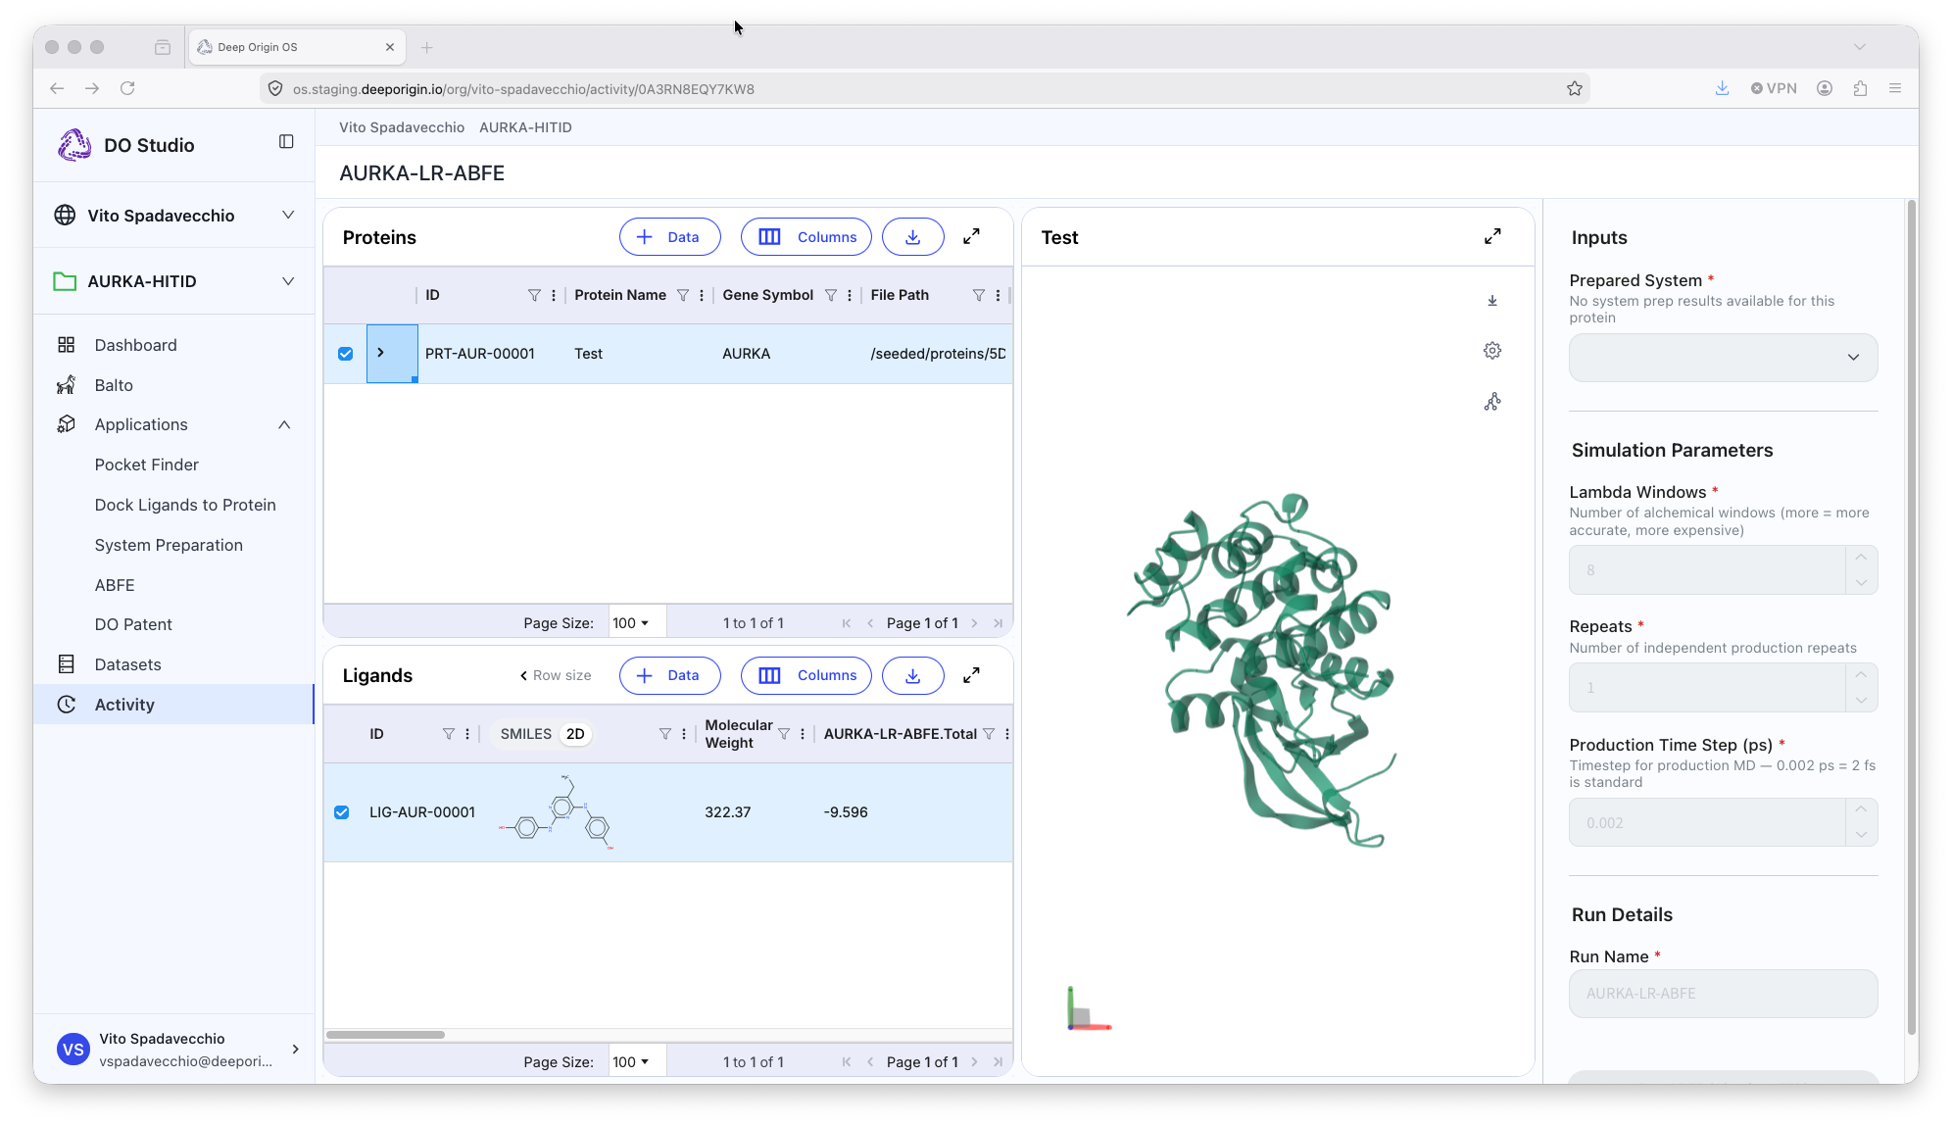The image size is (1952, 1125).
Task: Reload the browser page
Action: click(127, 88)
